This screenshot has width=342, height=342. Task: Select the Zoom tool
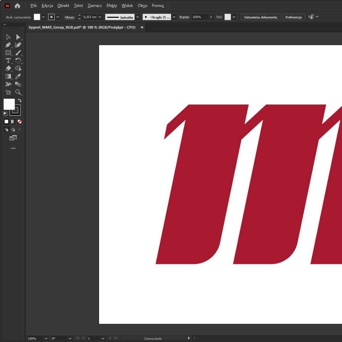18,92
